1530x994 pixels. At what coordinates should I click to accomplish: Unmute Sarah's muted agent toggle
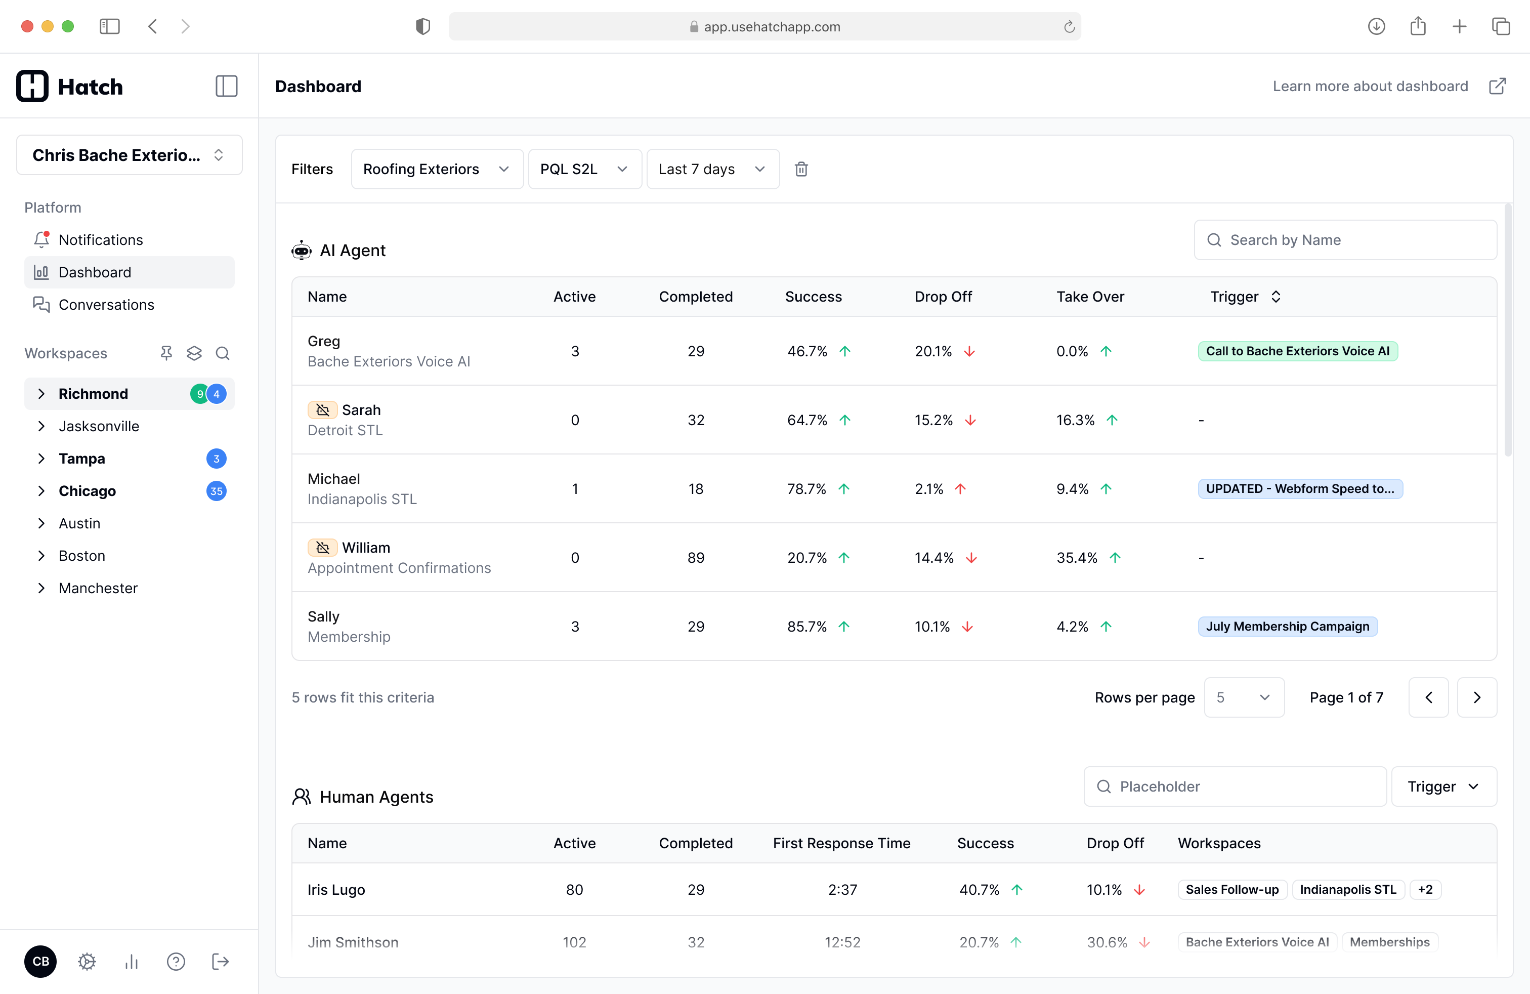[323, 409]
